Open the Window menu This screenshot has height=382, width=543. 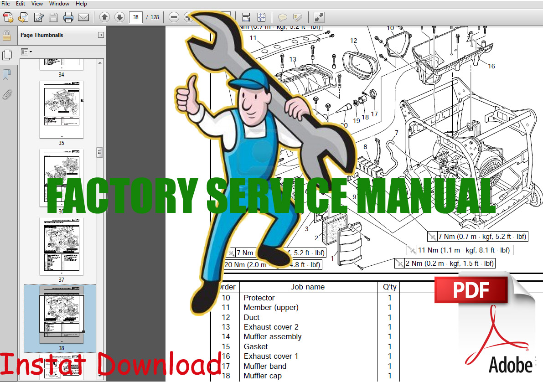point(59,4)
